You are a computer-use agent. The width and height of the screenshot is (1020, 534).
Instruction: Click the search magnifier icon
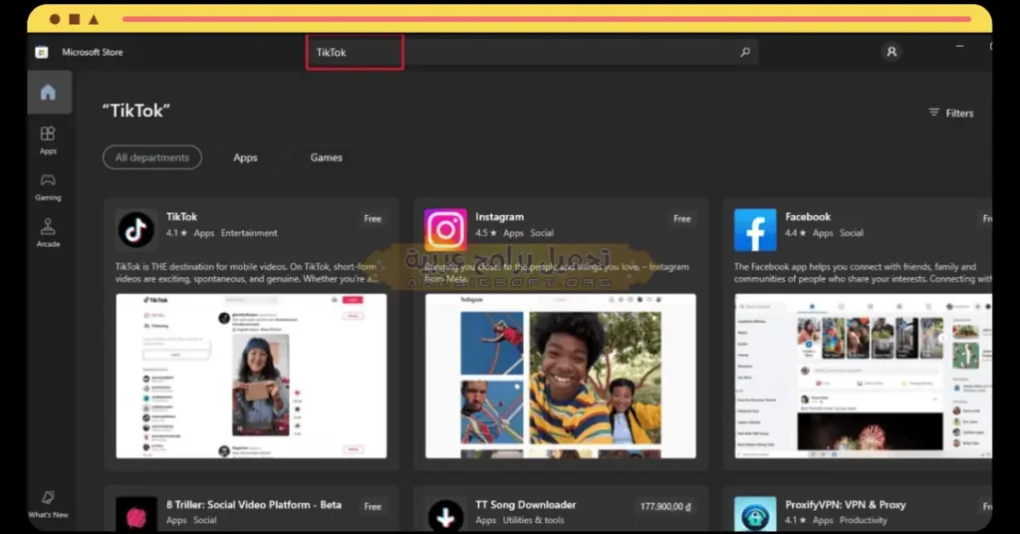[x=745, y=52]
